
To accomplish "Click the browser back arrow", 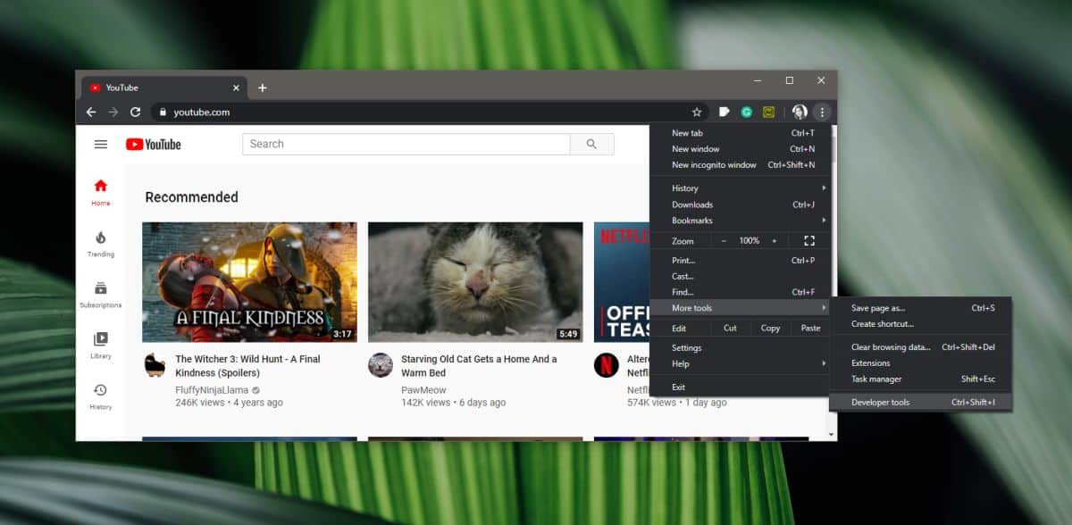I will point(90,112).
